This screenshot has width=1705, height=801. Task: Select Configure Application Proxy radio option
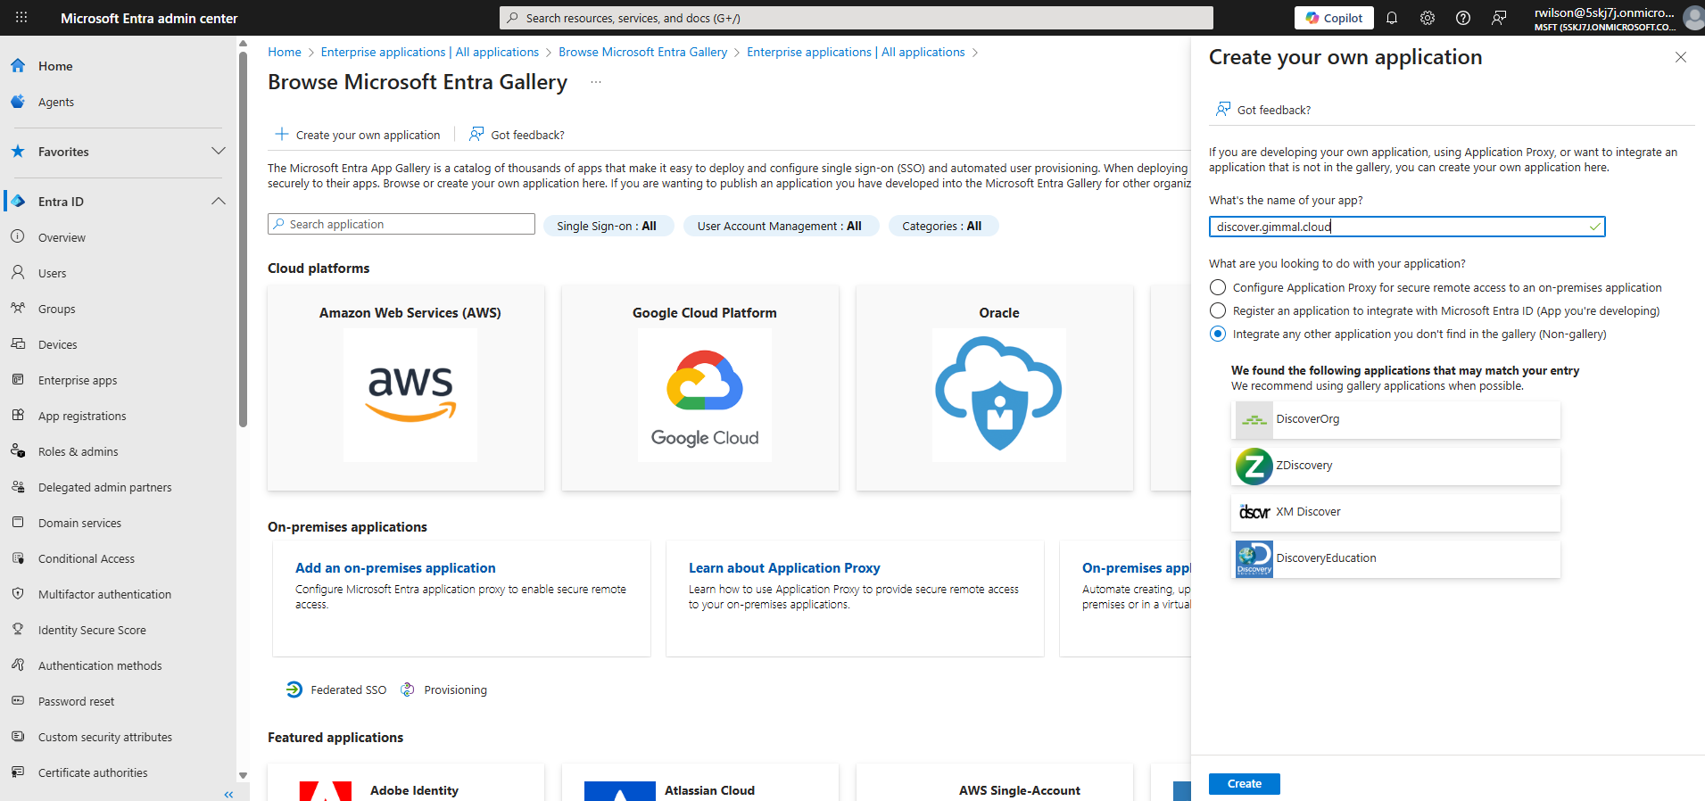[1218, 287]
